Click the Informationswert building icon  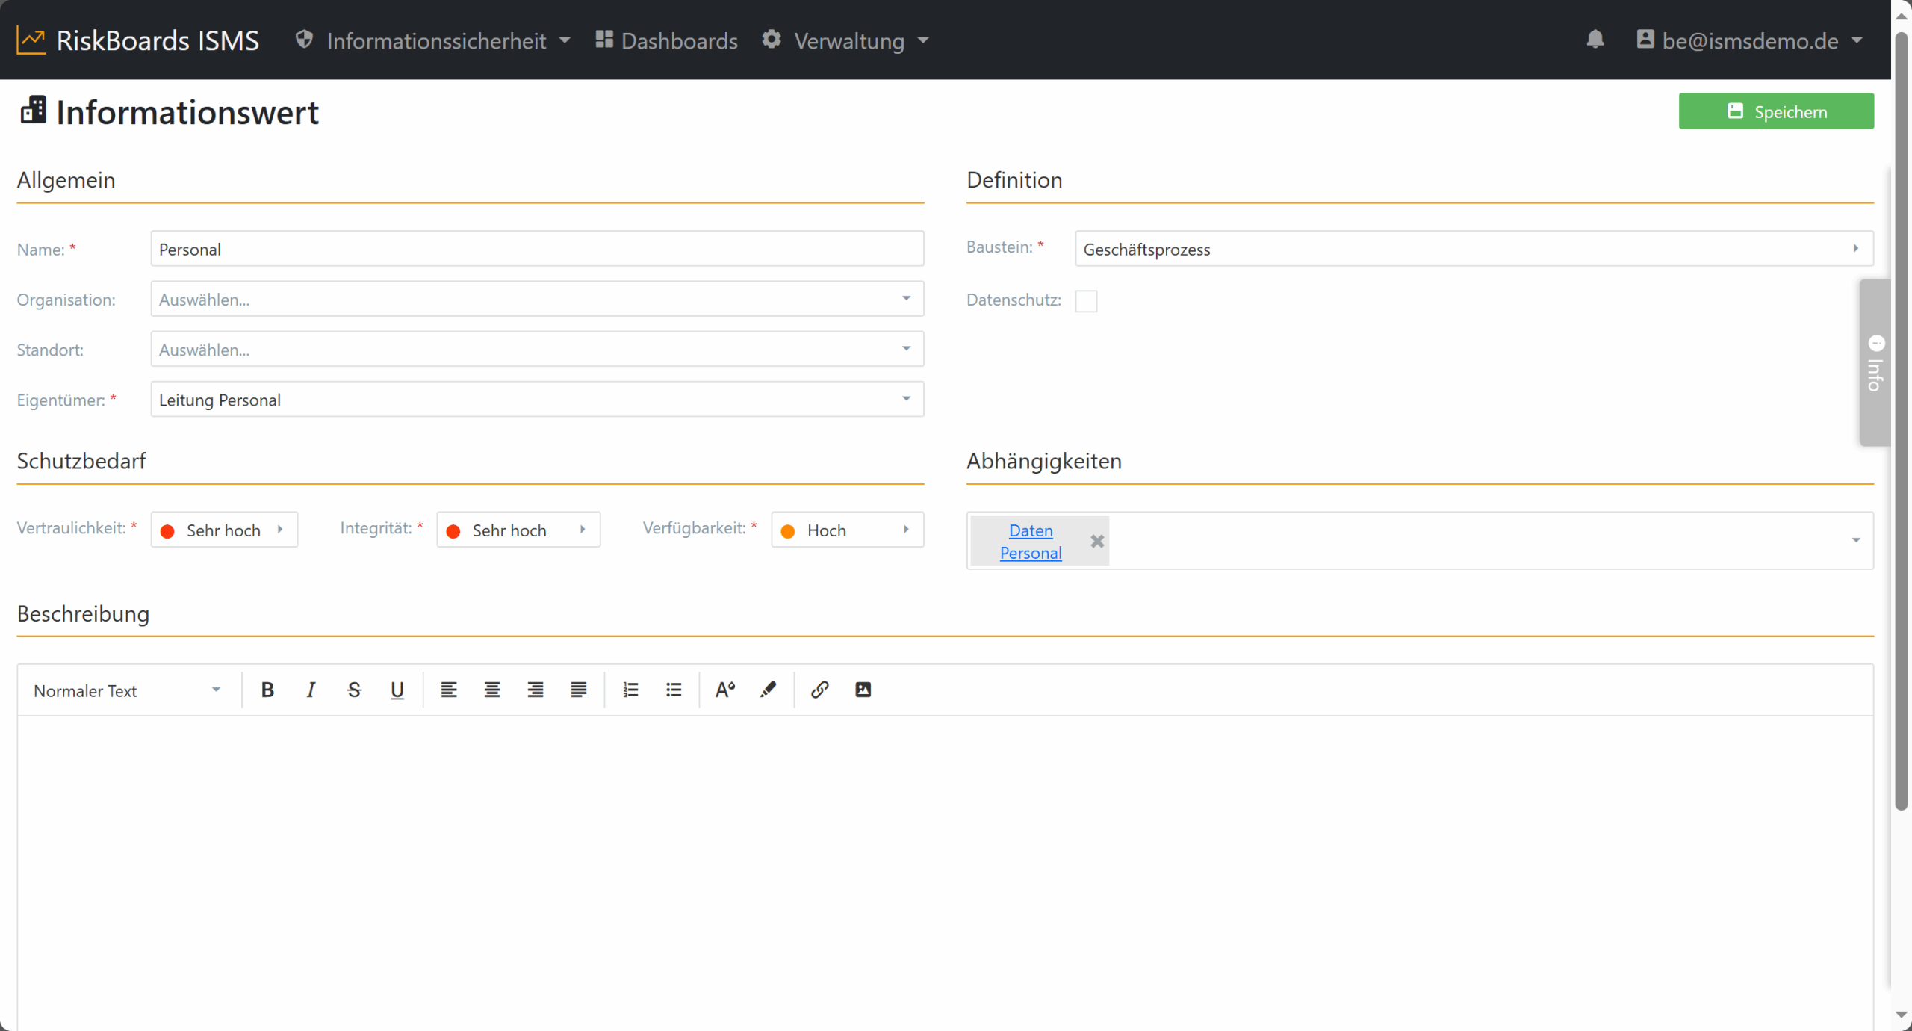click(x=33, y=111)
